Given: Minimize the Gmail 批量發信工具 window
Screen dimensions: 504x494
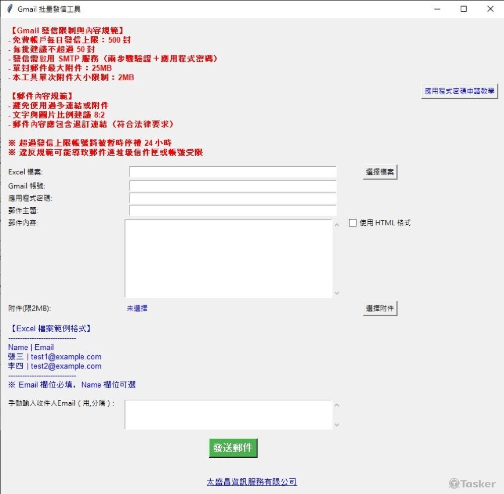Looking at the screenshot, I should (437, 9).
